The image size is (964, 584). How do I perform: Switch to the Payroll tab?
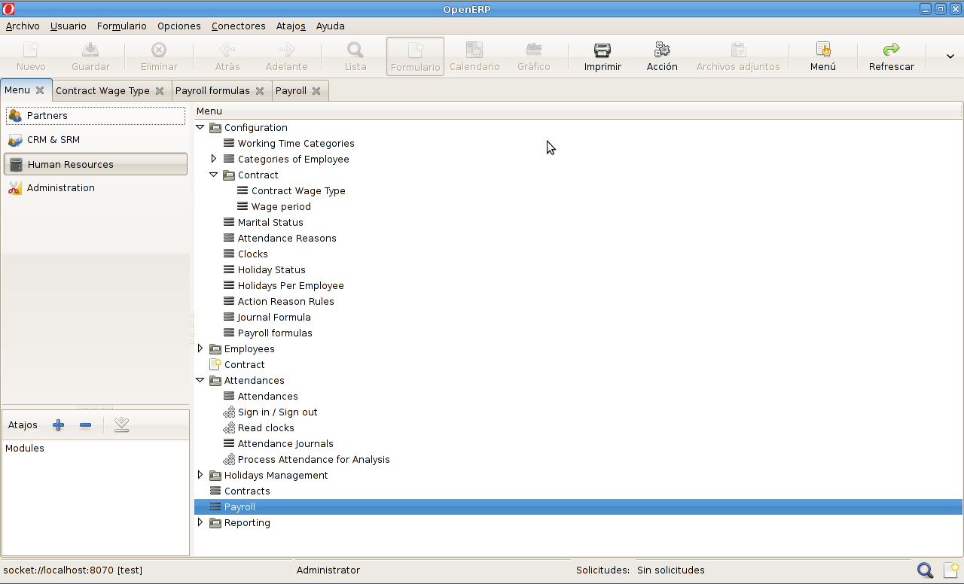tap(291, 91)
